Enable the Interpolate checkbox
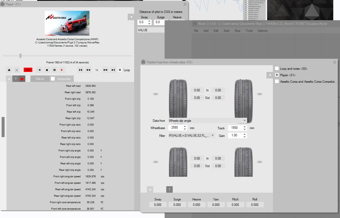 pos(53,79)
